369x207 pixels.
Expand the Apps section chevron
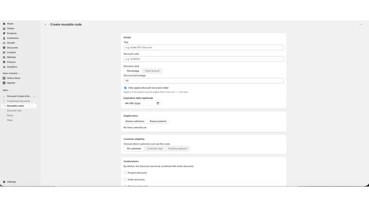point(9,90)
